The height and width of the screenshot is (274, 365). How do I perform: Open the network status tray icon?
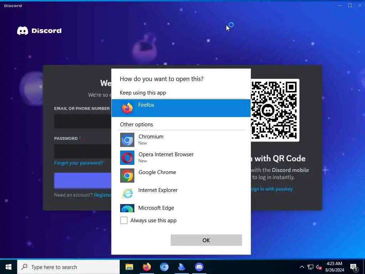310,267
